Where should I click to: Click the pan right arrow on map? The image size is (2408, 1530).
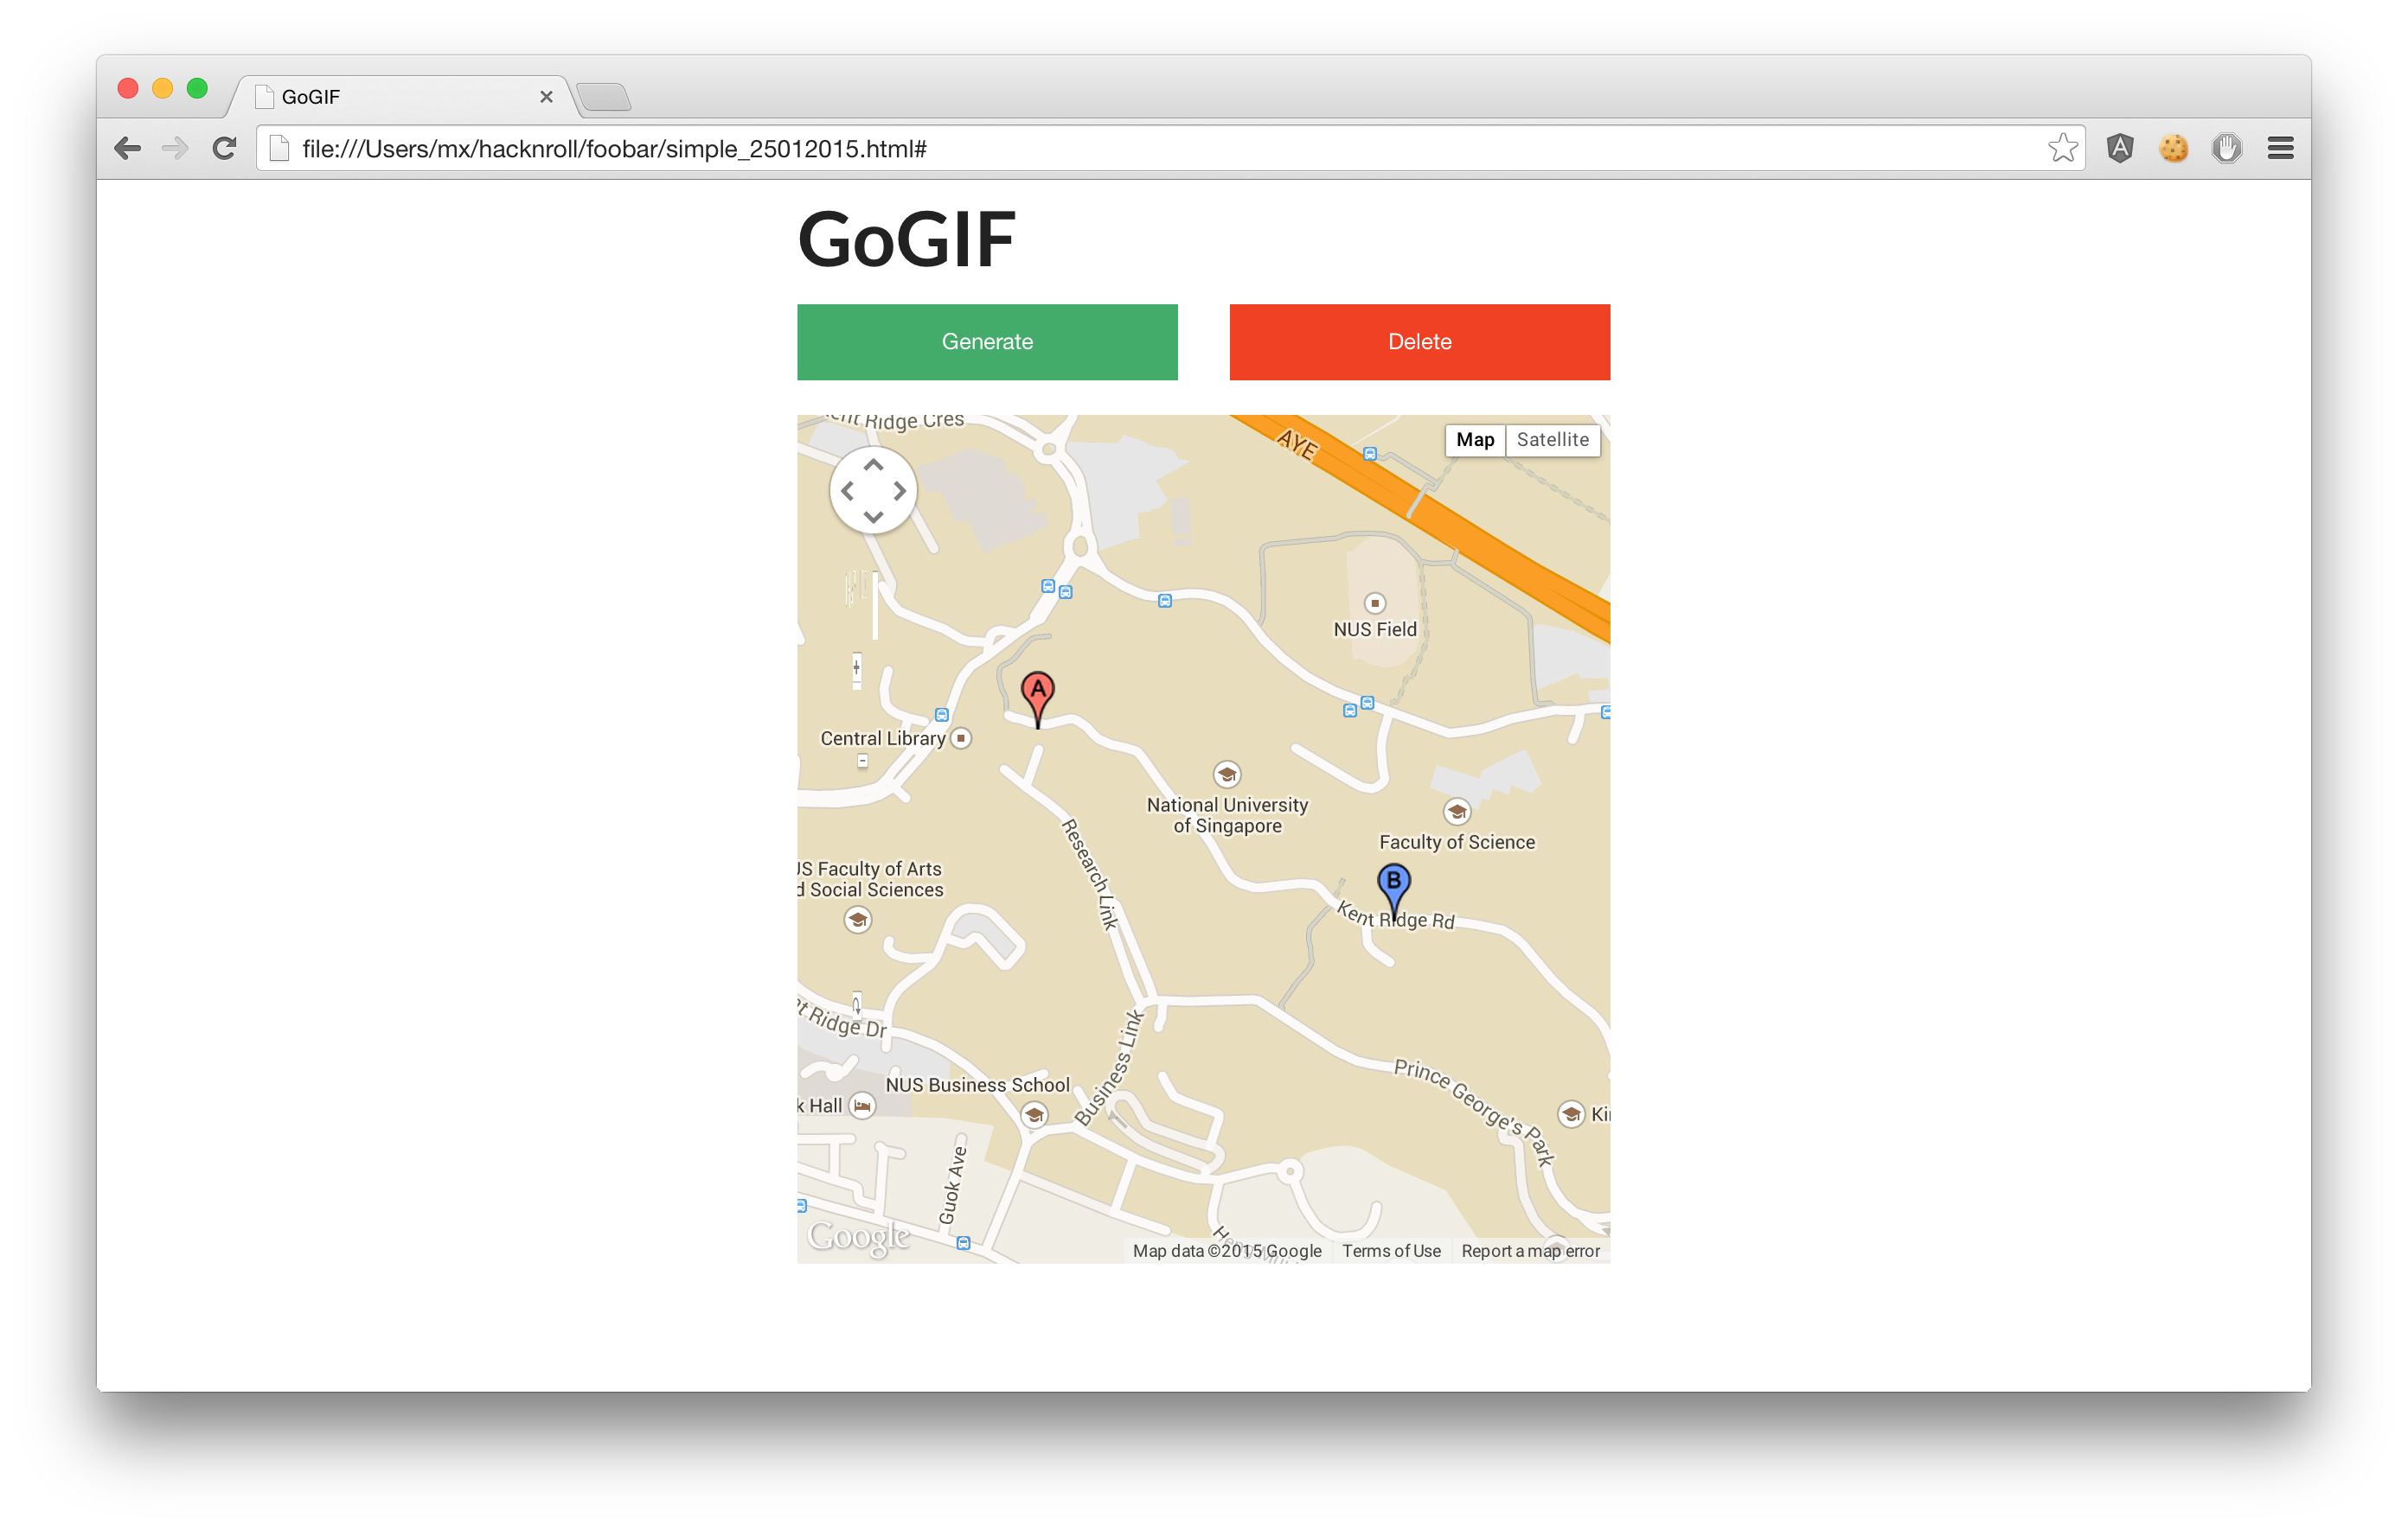(899, 491)
